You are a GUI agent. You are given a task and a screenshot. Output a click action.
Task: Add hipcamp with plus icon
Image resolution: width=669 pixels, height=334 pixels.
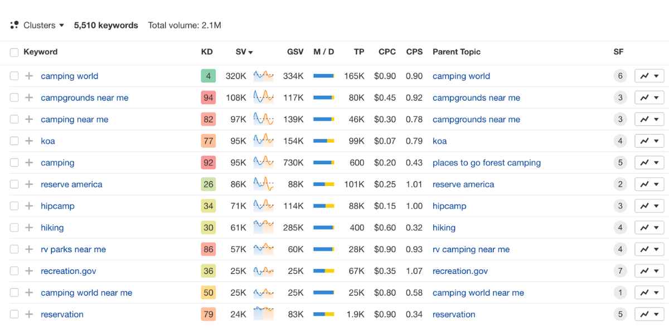click(29, 207)
